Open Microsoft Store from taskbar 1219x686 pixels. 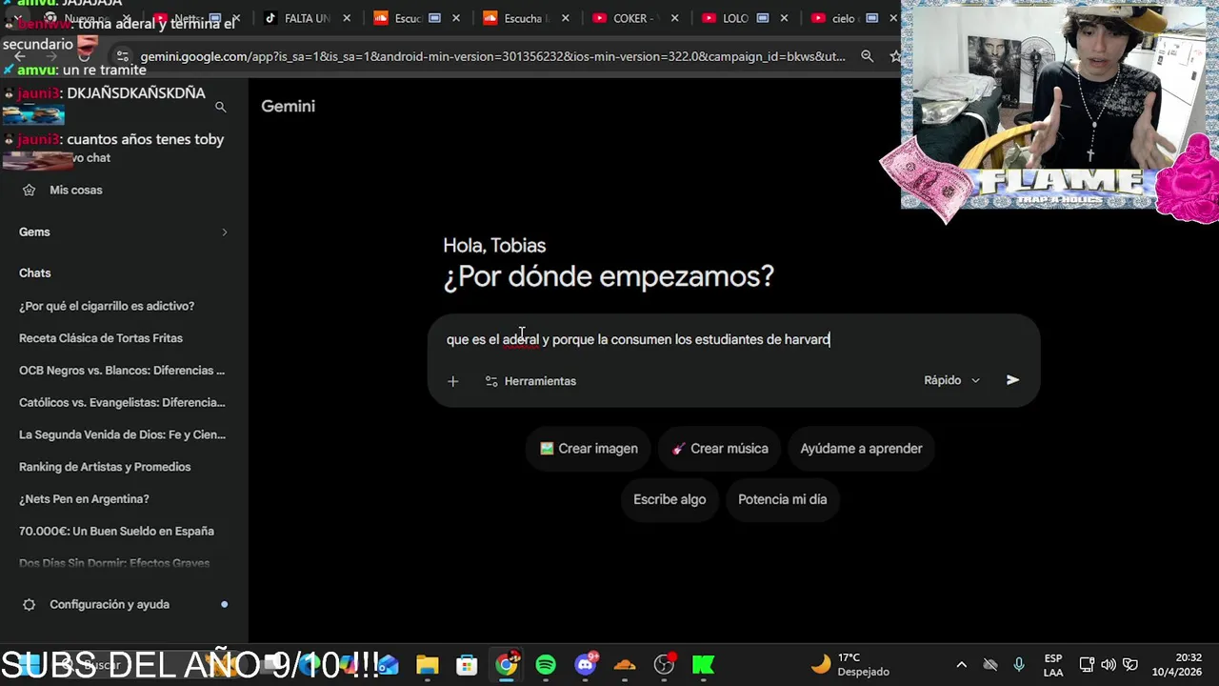(467, 665)
